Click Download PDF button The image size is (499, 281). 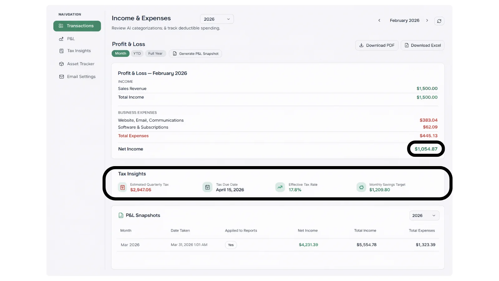click(377, 45)
